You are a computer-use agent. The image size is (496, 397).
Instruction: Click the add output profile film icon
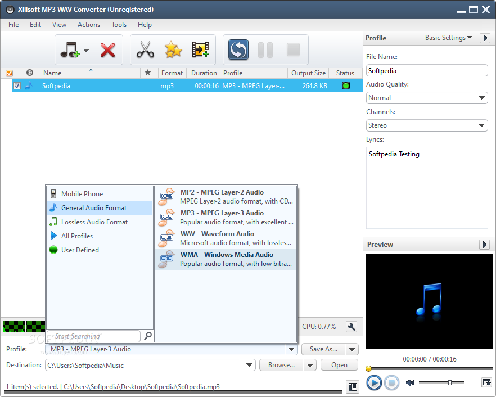pos(201,50)
